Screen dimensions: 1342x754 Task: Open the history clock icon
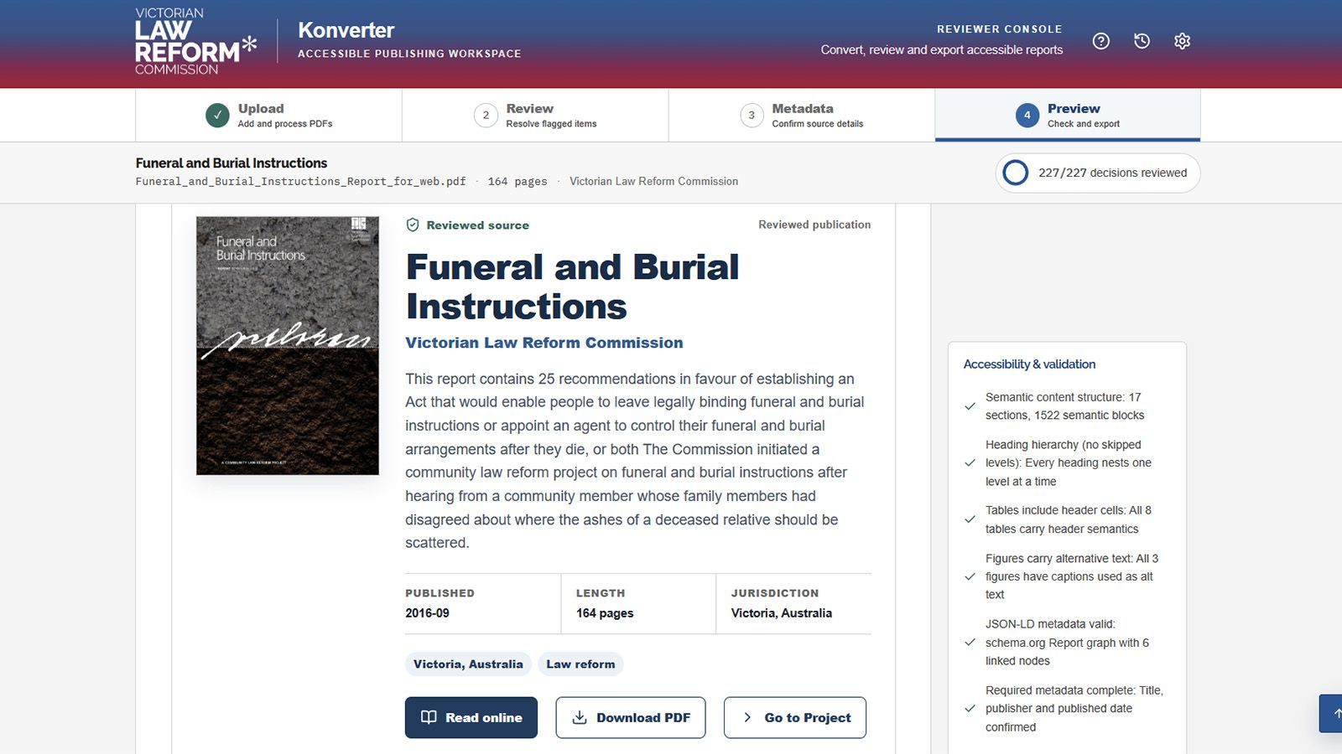tap(1142, 41)
